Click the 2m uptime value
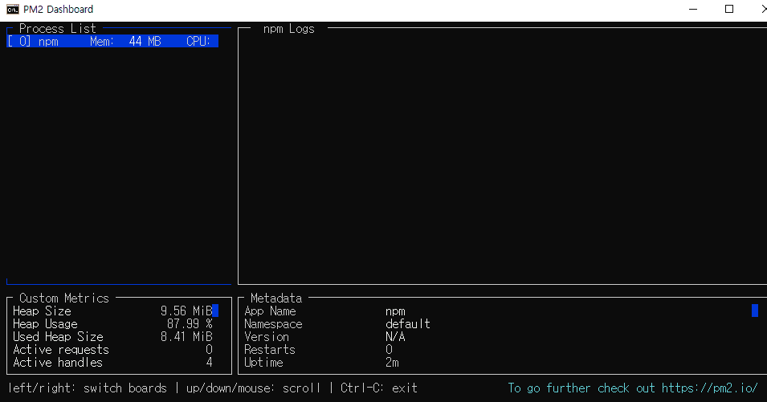 [x=392, y=363]
